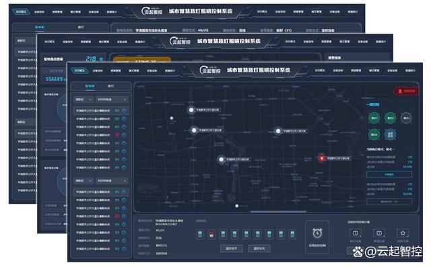
Task: Click the blue outlined button under the success rate
Action: pos(389,174)
